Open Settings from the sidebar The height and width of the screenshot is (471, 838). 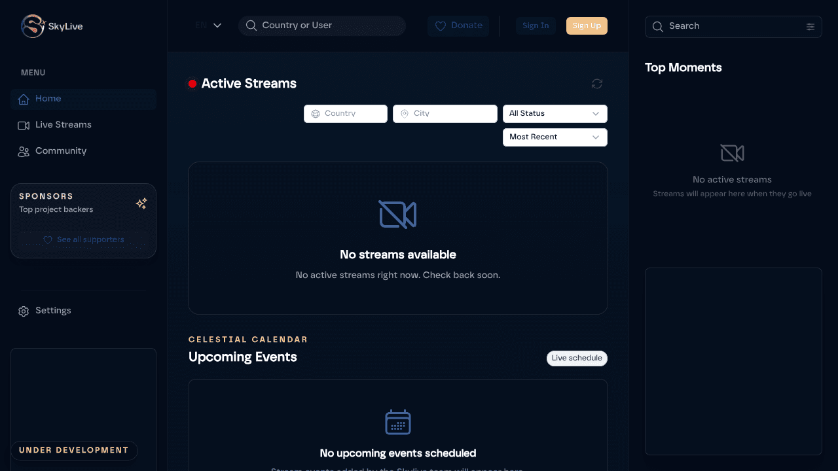click(x=84, y=311)
